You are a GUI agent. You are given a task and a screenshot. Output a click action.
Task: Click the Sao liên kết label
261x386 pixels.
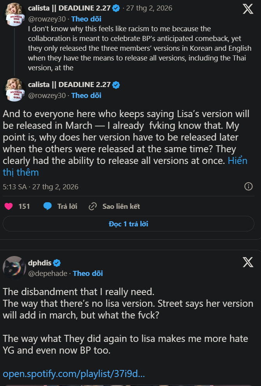(121, 206)
